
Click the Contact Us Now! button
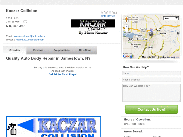pyautogui.click(x=152, y=109)
